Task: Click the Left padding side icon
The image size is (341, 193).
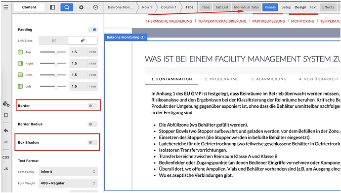Action: point(20,87)
